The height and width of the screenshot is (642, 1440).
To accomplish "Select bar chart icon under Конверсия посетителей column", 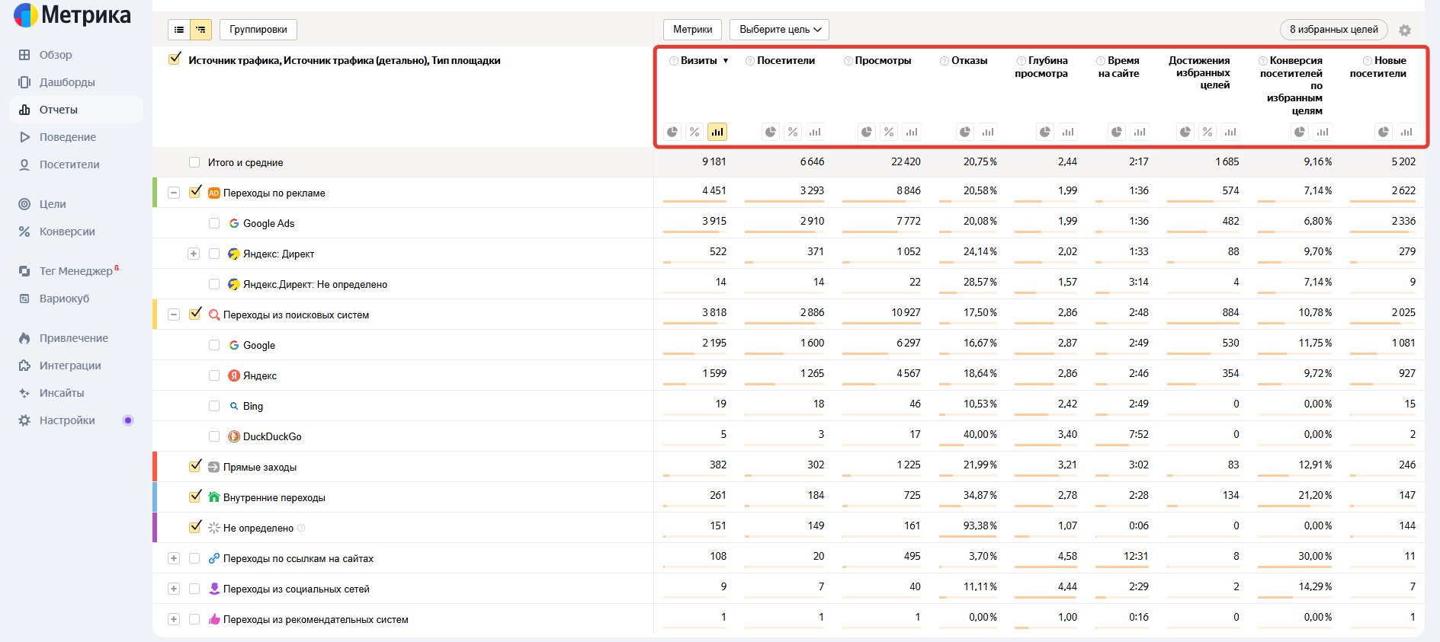I will coord(1323,132).
